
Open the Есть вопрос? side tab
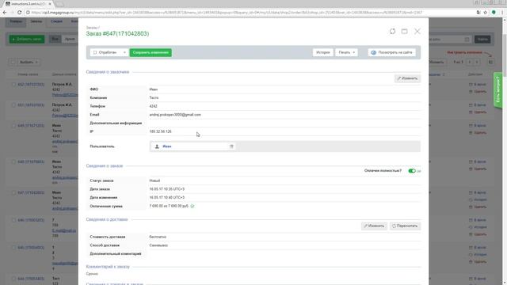click(x=498, y=90)
